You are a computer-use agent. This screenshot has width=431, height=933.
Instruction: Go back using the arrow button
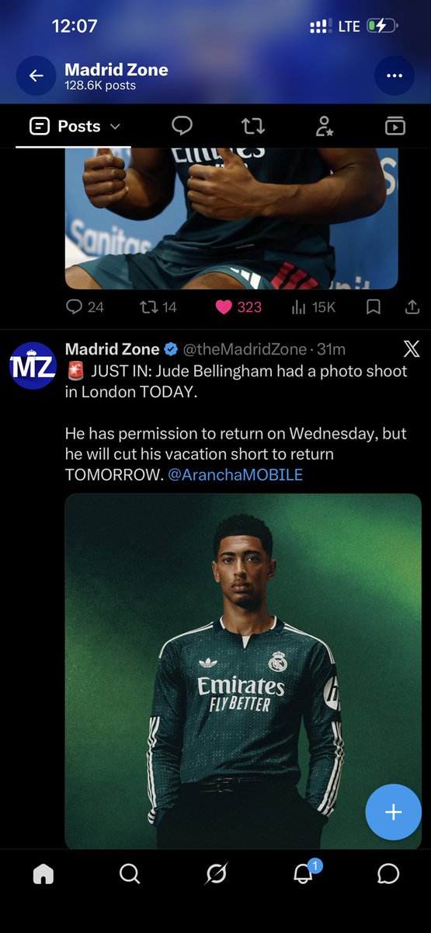tap(36, 76)
